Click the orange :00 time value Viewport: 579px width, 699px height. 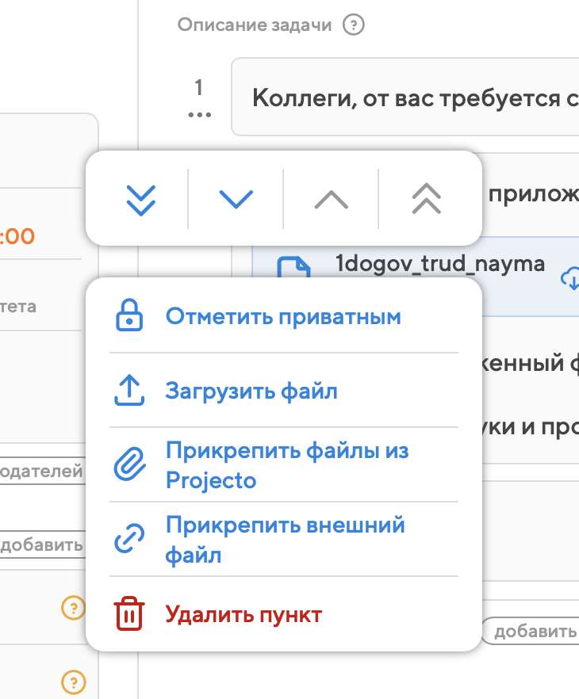pyautogui.click(x=17, y=236)
